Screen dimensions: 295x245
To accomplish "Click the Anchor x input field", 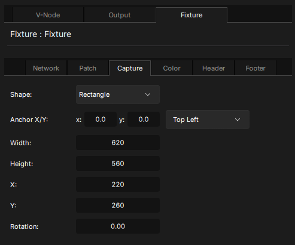I will 101,120.
